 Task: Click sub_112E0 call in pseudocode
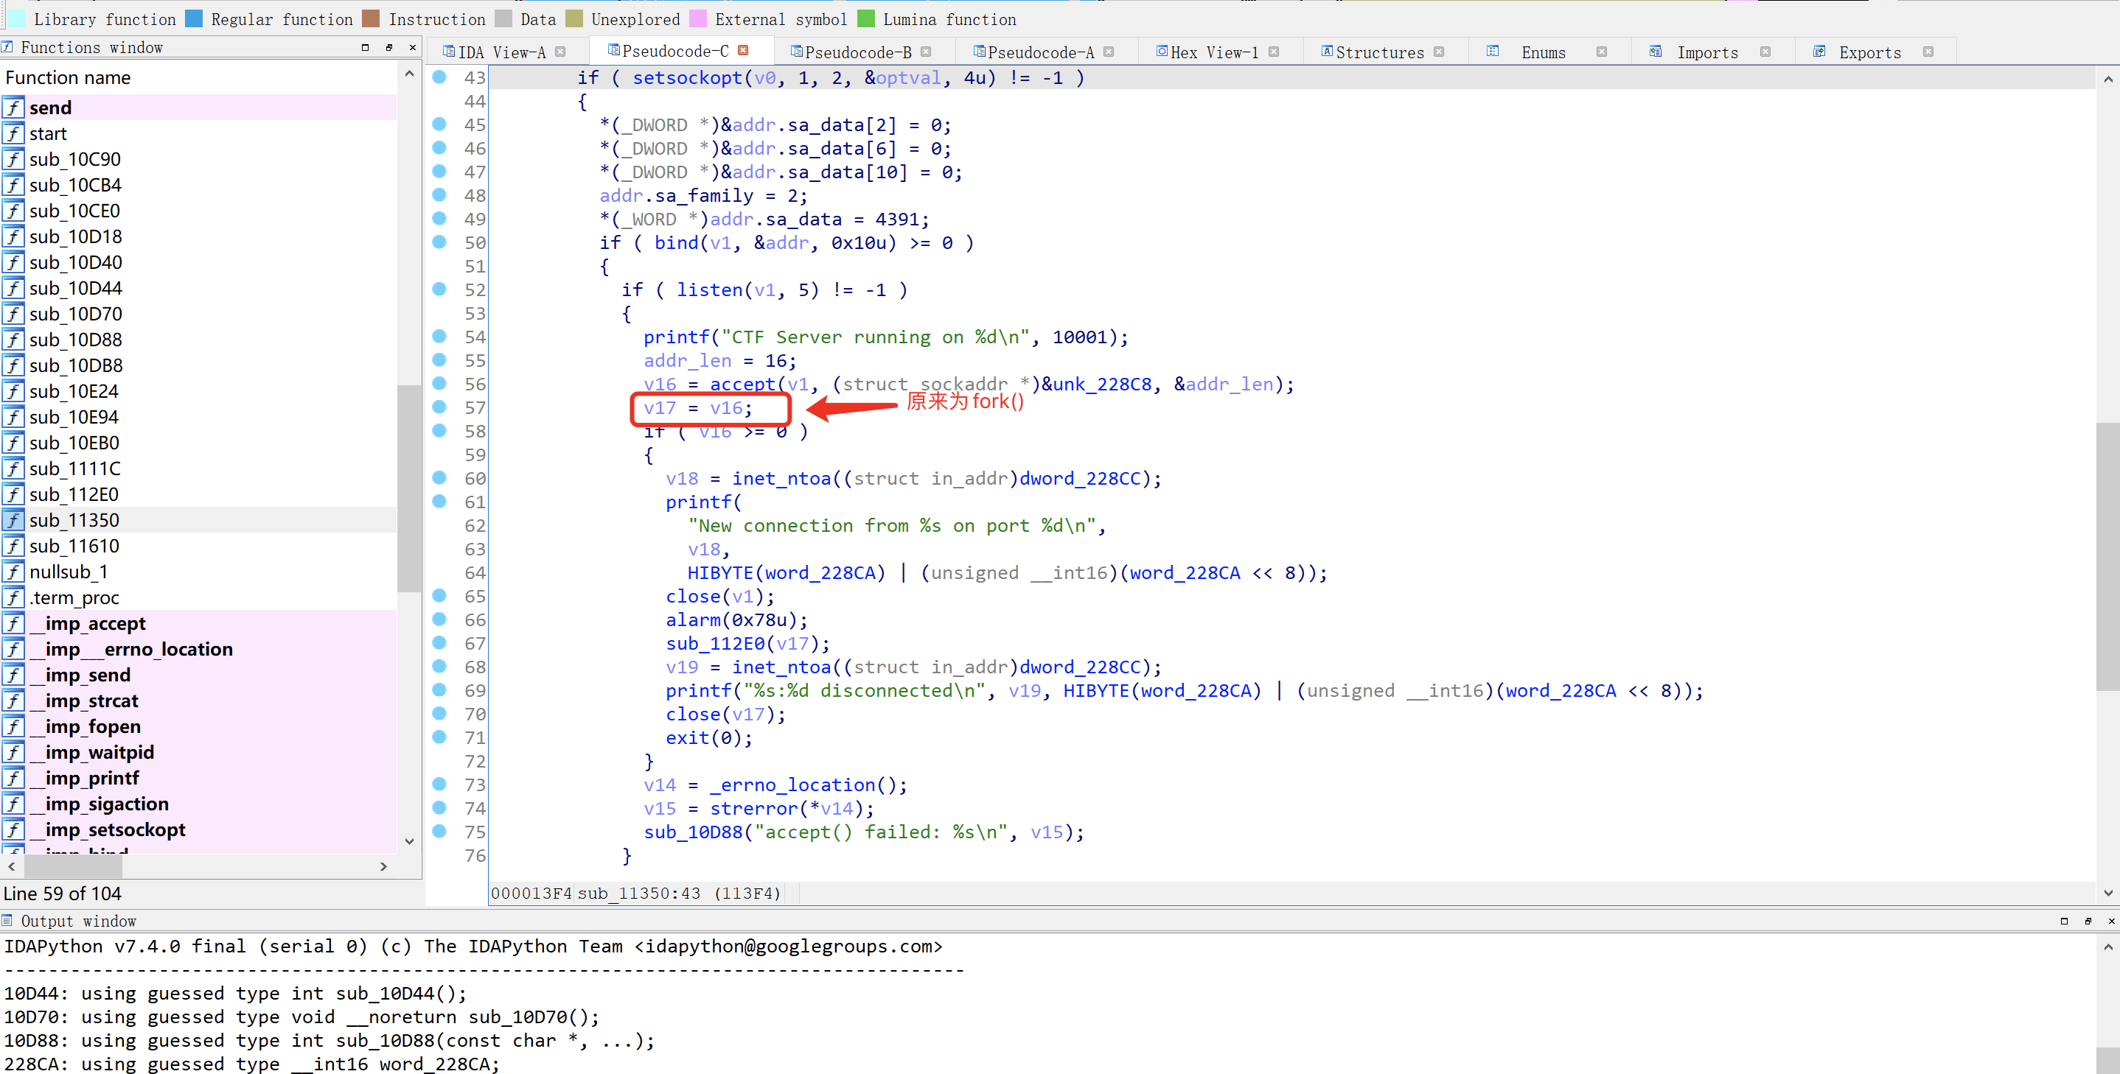[x=715, y=644]
